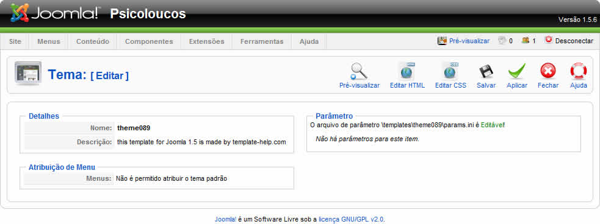The image size is (600, 224).
Task: Open the Ferramentas menu
Action: 262,41
